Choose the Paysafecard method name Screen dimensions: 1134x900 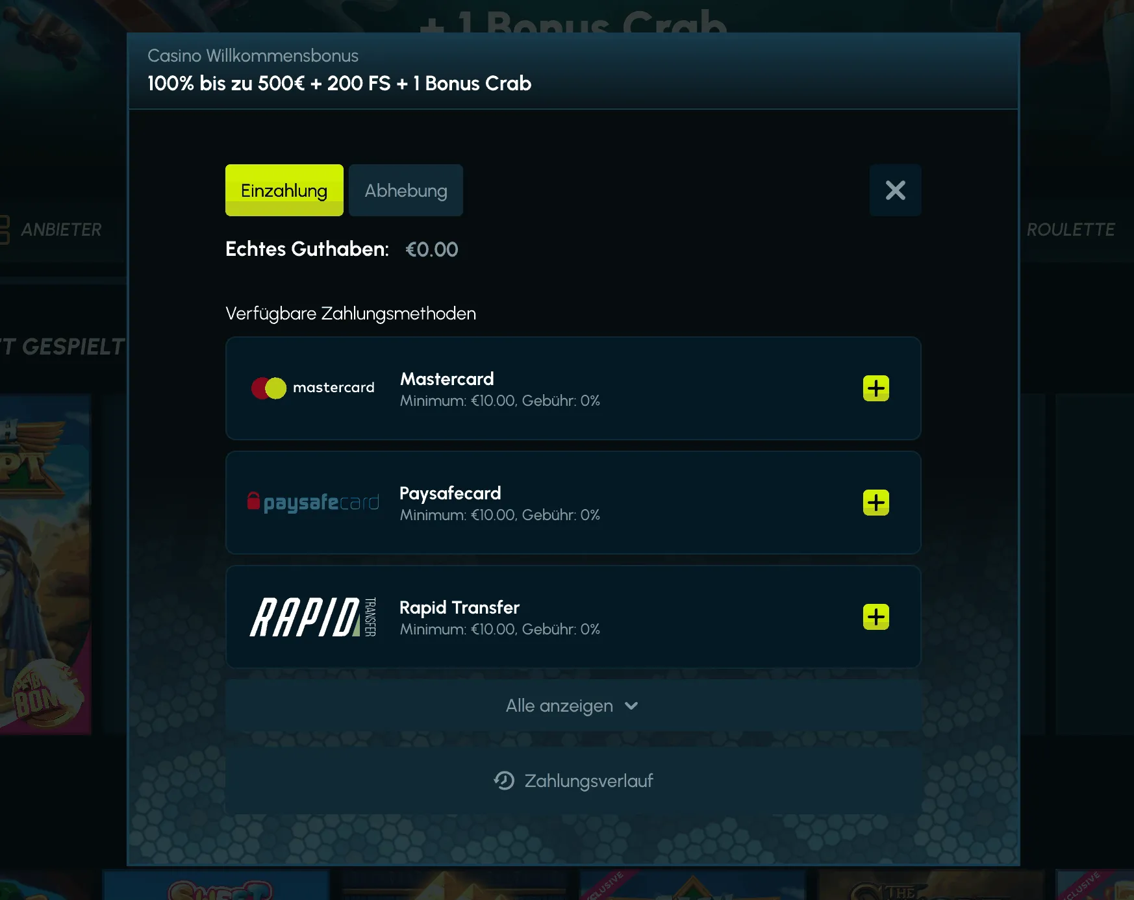[450, 494]
